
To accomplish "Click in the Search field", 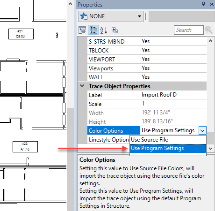I will pos(189,30).
